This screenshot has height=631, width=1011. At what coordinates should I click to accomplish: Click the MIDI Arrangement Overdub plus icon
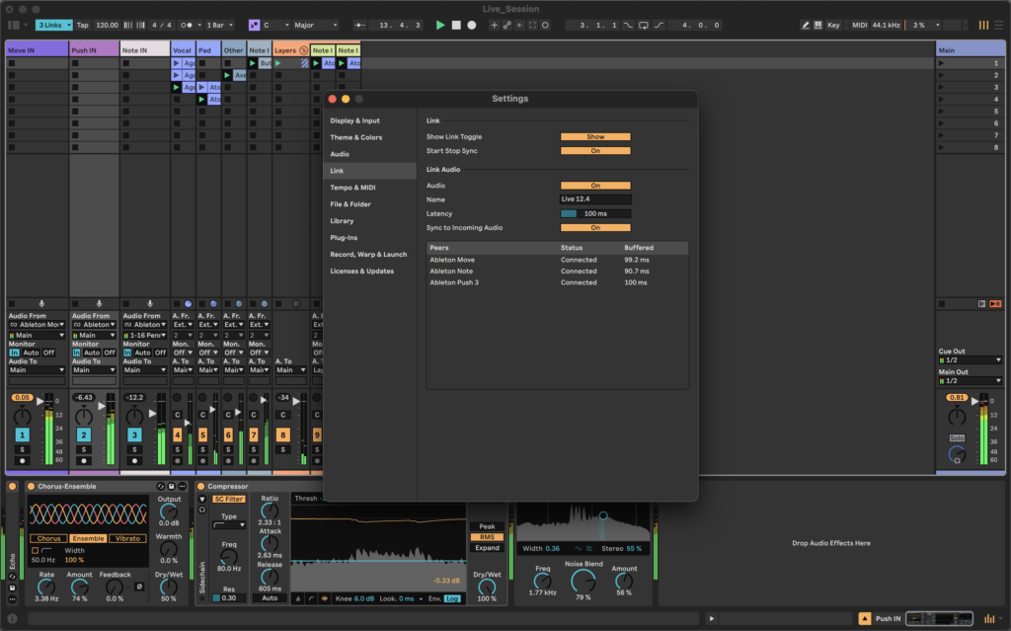pyautogui.click(x=494, y=25)
